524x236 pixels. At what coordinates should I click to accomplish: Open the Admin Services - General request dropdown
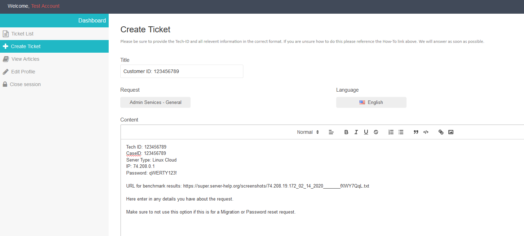click(x=155, y=103)
